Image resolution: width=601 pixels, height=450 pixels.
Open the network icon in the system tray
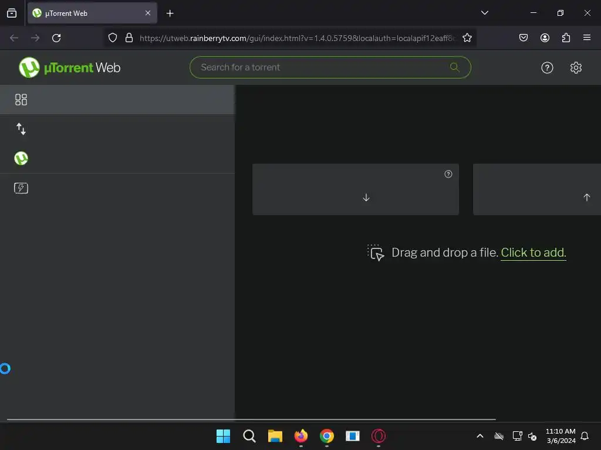[x=518, y=436]
